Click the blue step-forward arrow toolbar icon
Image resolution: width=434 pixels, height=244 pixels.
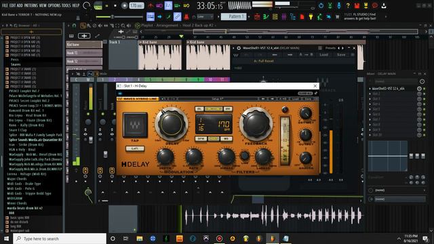click(x=160, y=17)
